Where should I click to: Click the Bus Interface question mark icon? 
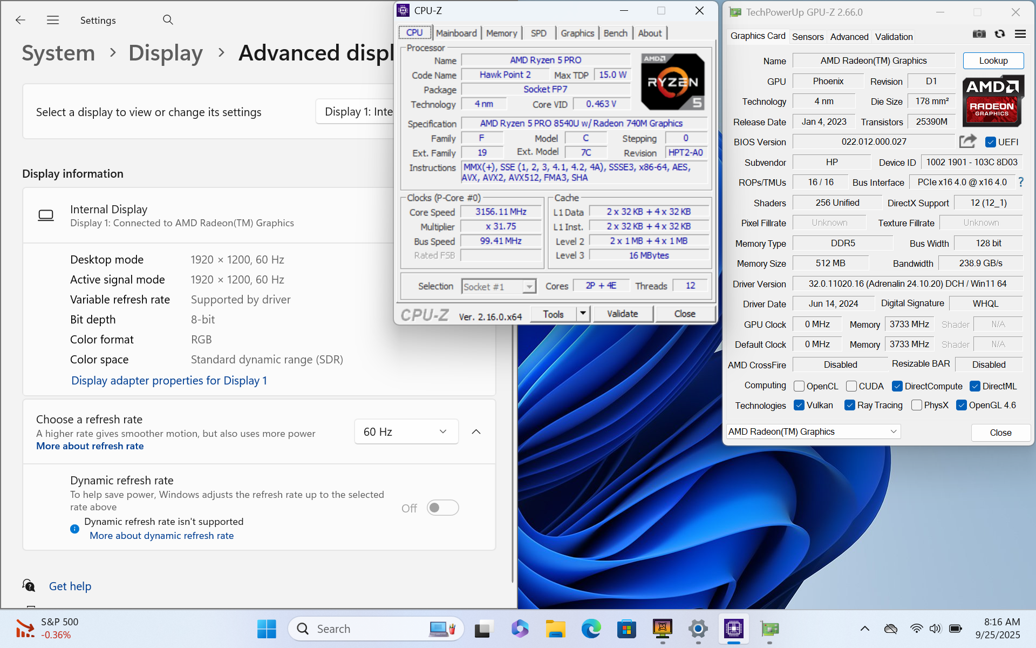[1020, 183]
